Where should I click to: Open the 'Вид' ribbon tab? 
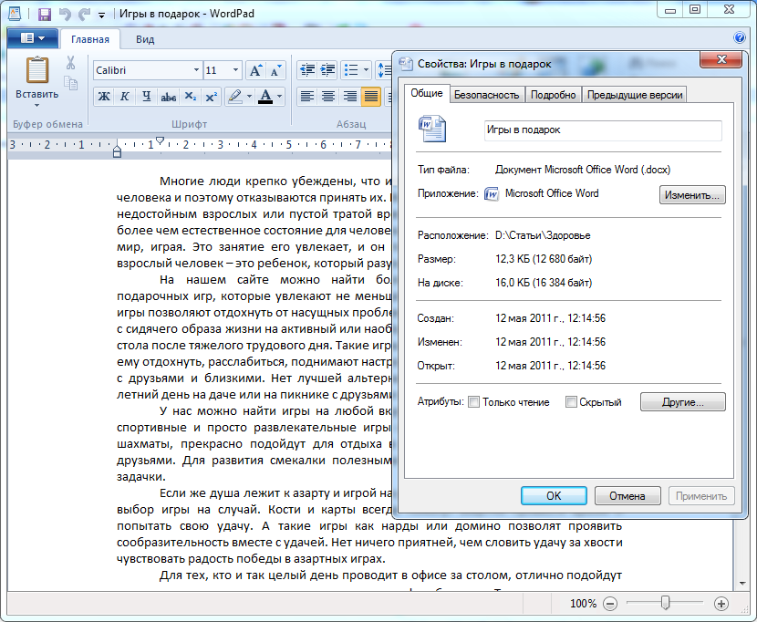[x=145, y=39]
